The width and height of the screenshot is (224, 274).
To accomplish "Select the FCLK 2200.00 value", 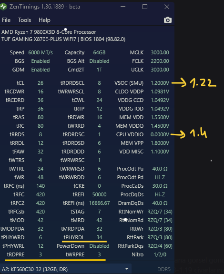I will [160, 61].
